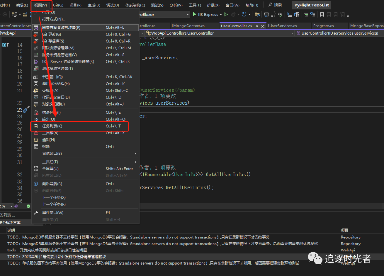Open the editor zoom percentage dropdown
Image resolution: width=384 pixels, height=276 pixels.
[11, 206]
